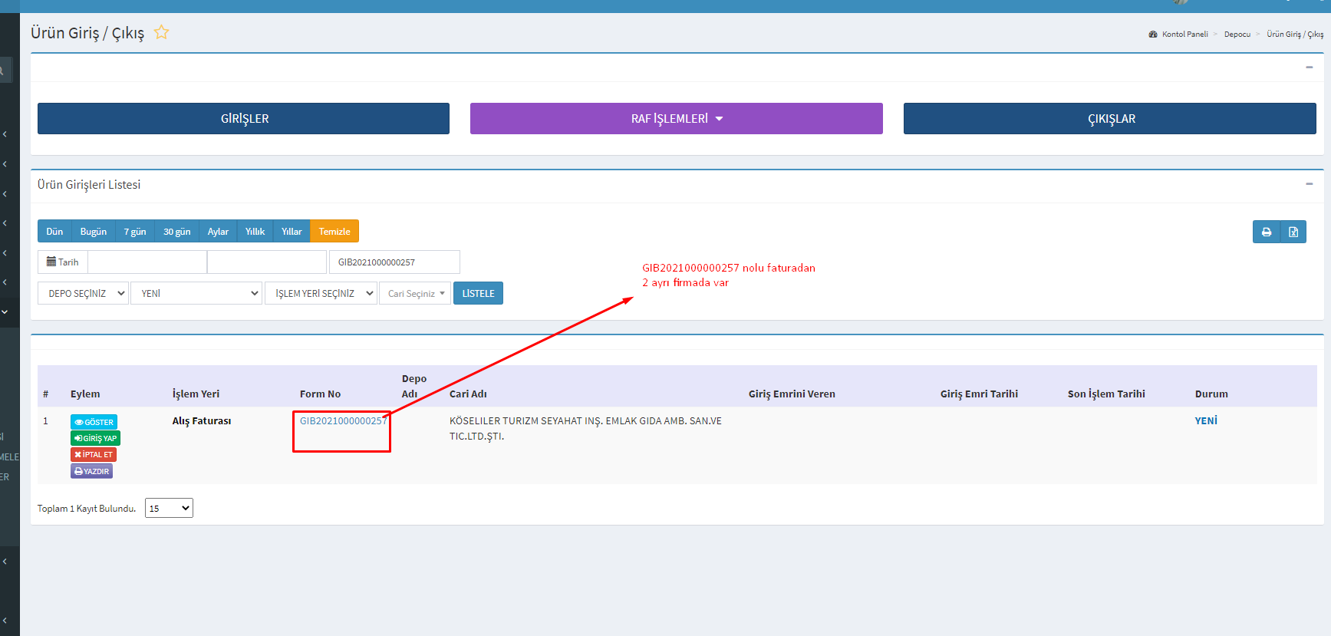Click the orange Temizle button
The width and height of the screenshot is (1331, 636).
point(334,231)
